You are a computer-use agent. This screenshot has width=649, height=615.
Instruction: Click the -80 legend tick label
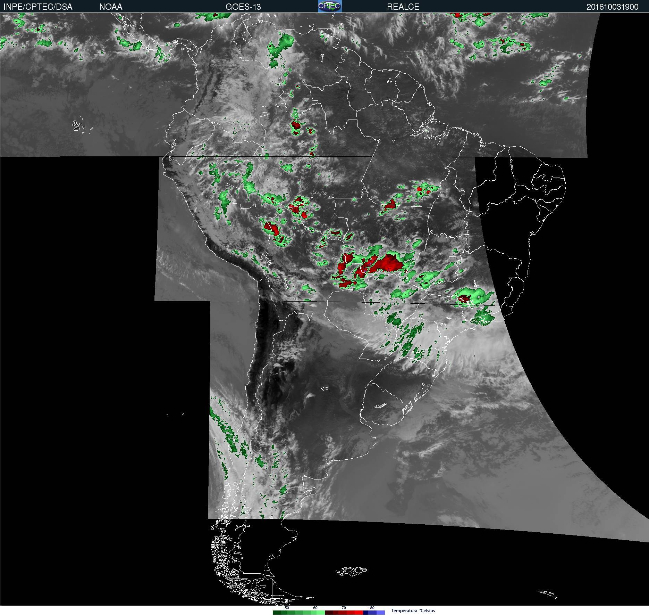(372, 608)
